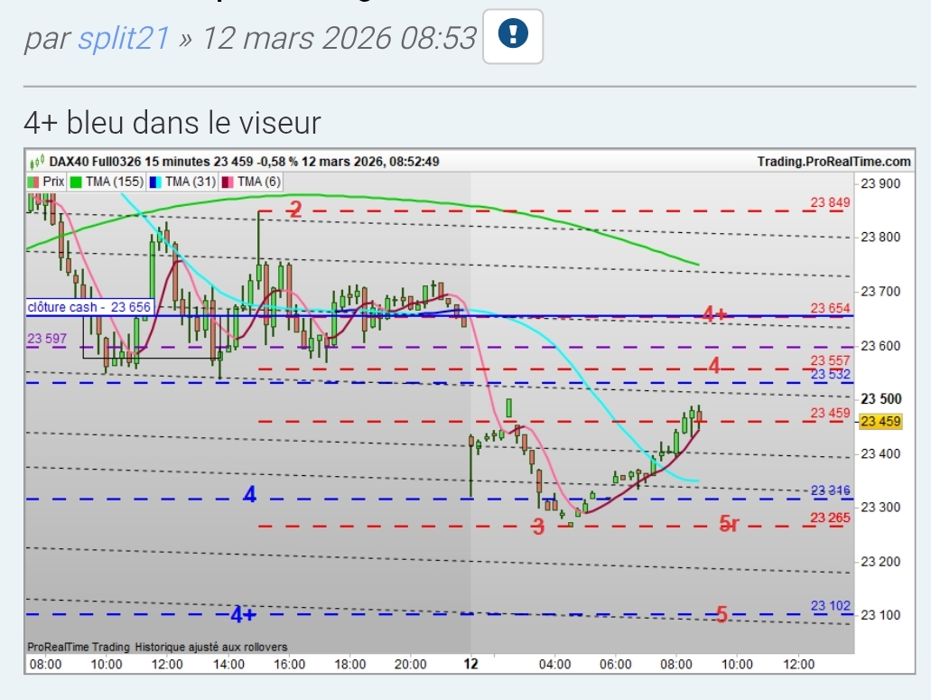
Task: Click the blue 23 102 level label
Action: [830, 605]
